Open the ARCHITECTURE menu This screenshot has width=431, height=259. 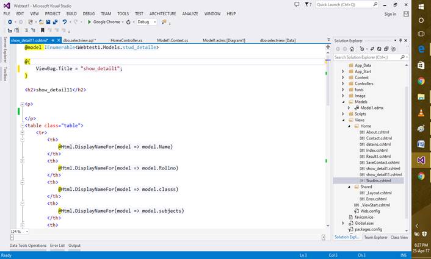pyautogui.click(x=162, y=13)
